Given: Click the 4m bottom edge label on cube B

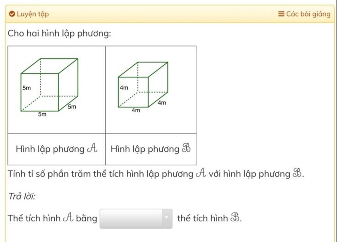Looking at the screenshot, I should [x=136, y=110].
